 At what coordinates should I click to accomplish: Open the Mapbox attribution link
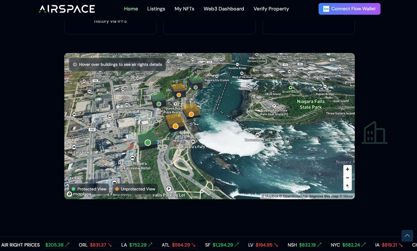click(x=270, y=196)
